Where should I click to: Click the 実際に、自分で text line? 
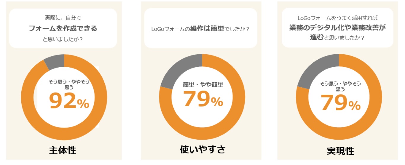click(63, 18)
